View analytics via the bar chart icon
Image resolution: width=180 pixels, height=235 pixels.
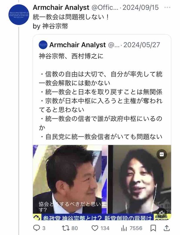pyautogui.click(x=124, y=228)
